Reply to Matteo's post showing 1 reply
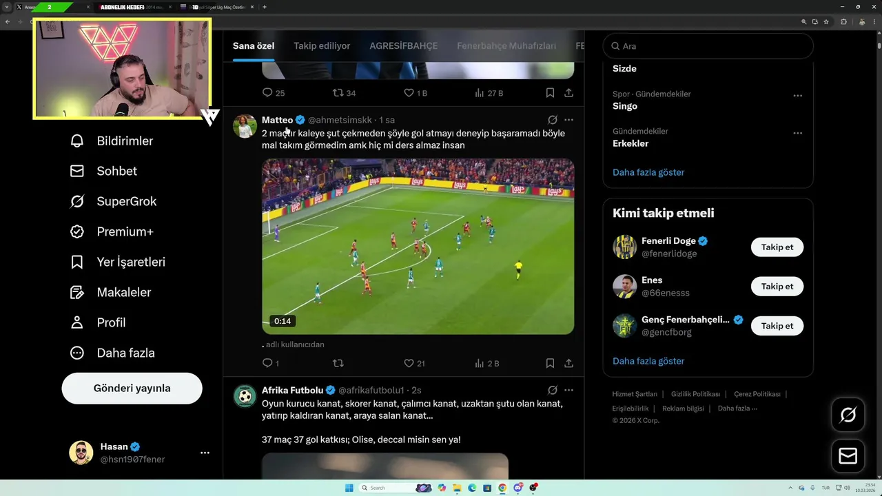 [x=270, y=363]
